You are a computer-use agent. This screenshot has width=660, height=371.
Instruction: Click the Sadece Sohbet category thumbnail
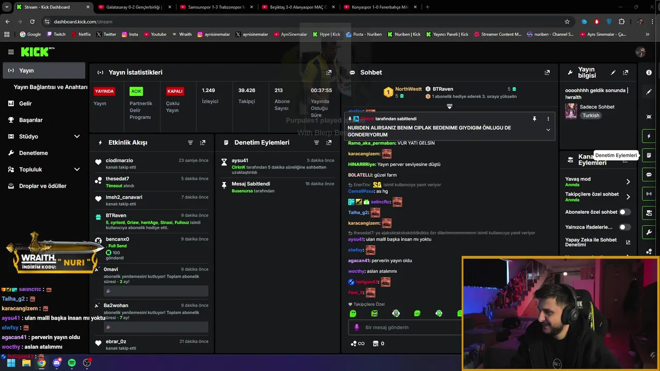(571, 111)
